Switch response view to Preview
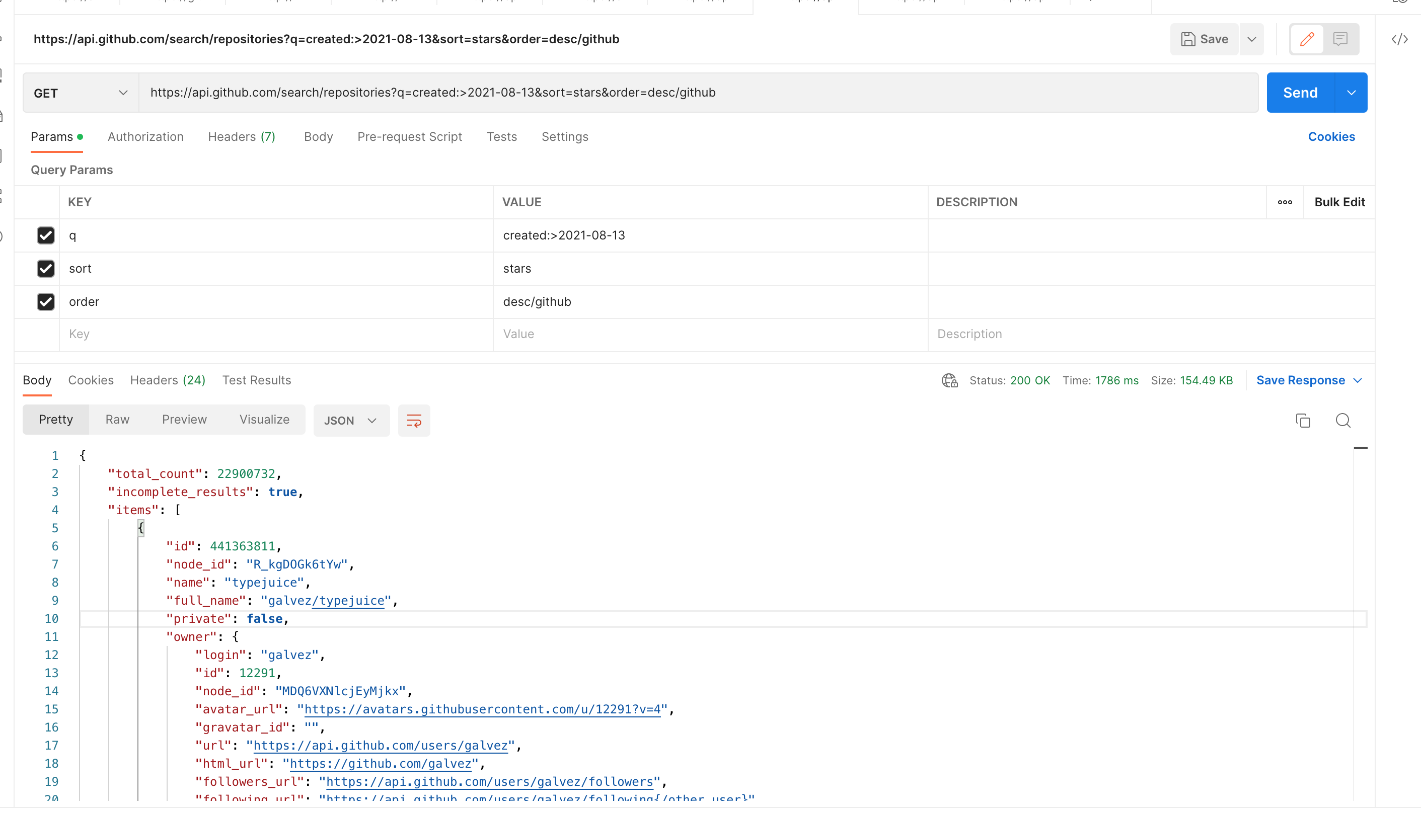 coord(185,420)
